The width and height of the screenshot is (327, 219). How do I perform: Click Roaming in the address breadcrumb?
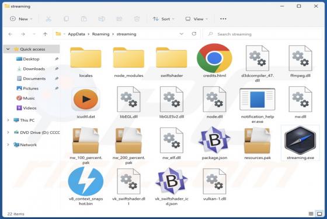tap(100, 34)
